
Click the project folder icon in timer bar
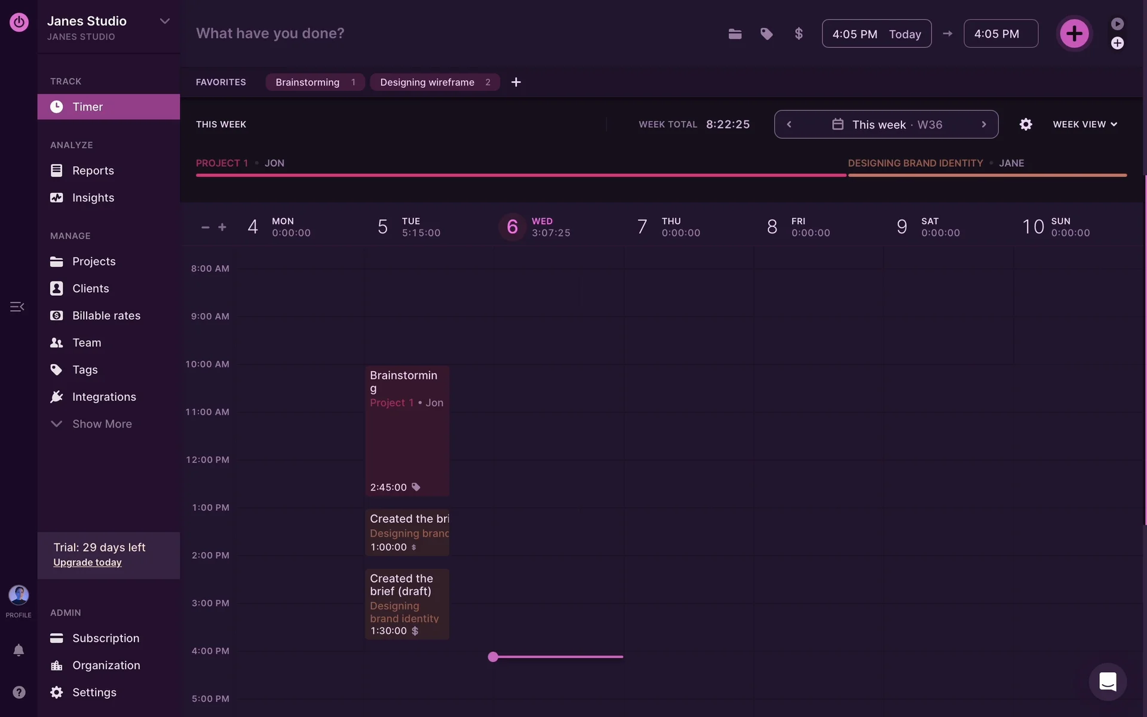point(735,34)
